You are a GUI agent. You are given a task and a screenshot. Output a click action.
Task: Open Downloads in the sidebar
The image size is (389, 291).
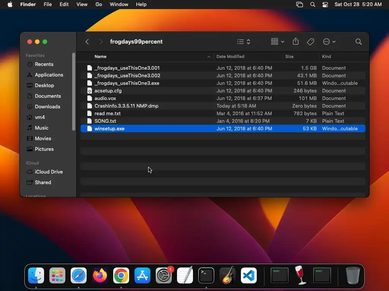[43, 106]
